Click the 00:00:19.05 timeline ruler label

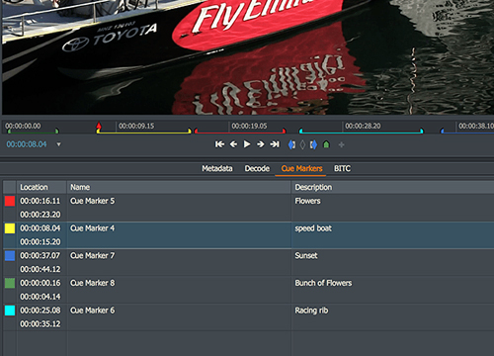coord(249,126)
